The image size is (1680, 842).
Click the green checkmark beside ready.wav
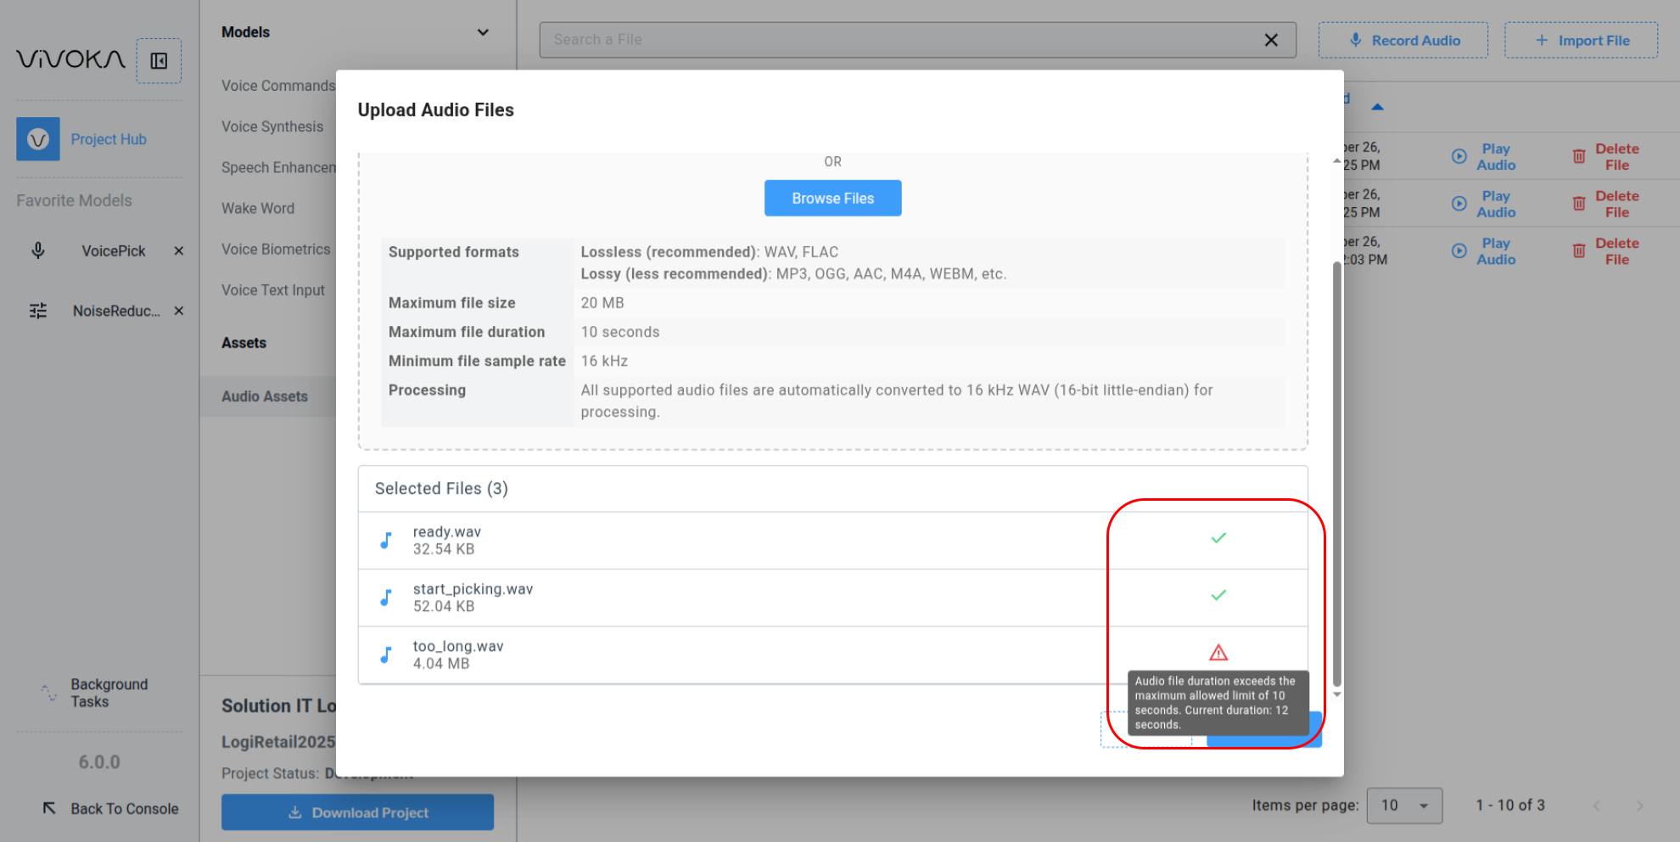pos(1218,538)
